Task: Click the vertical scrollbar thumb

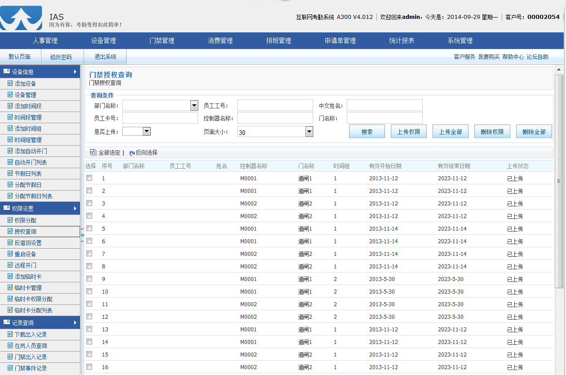Action: (559, 181)
